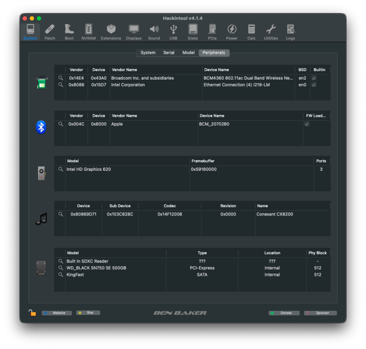The image size is (366, 349).
Task: Click the network card icon
Action: (x=41, y=82)
